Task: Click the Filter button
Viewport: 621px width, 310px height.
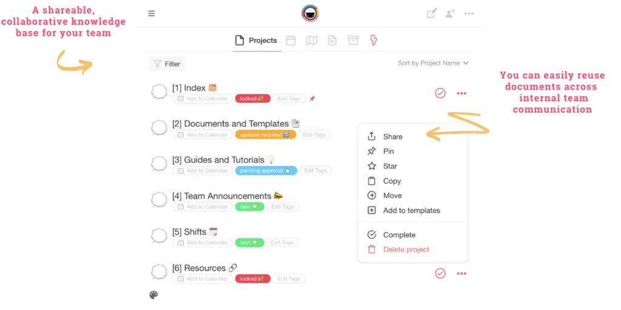Action: pos(167,64)
